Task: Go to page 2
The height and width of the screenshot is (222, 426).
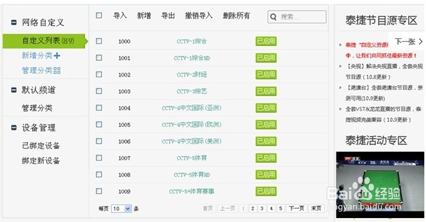Action: coord(252,208)
